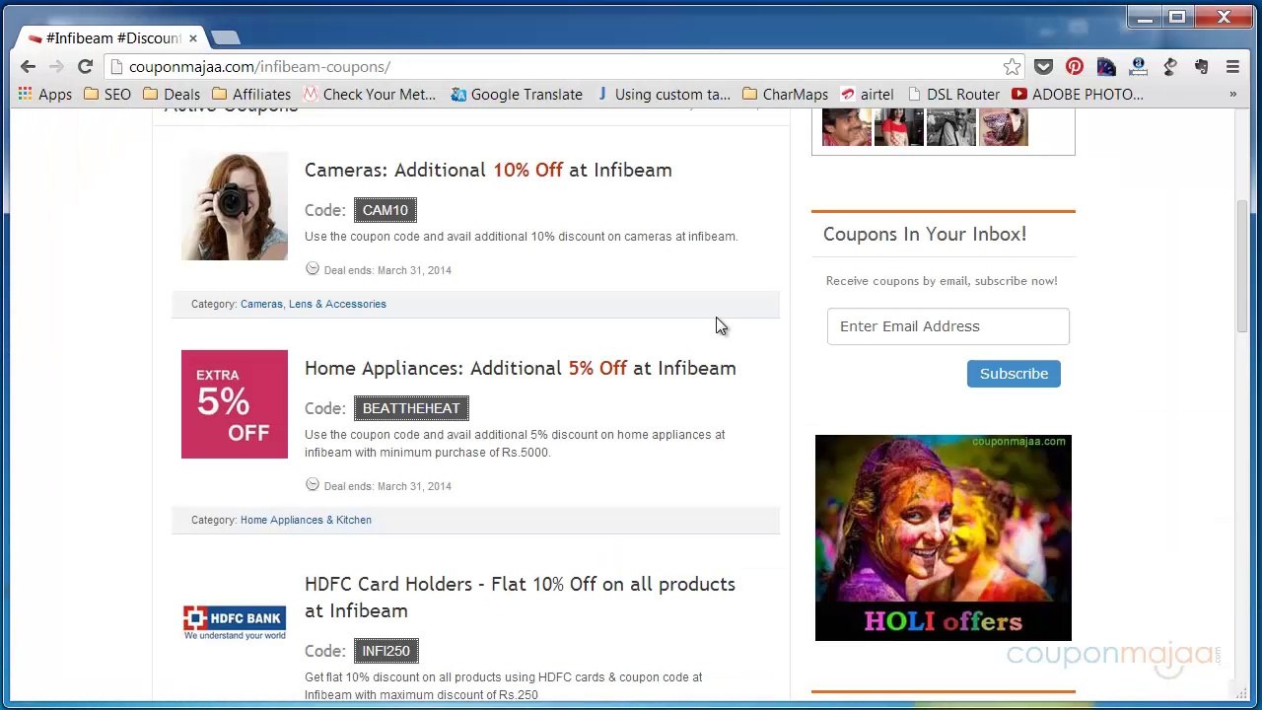Click the follower photo of woman in red

click(x=899, y=127)
